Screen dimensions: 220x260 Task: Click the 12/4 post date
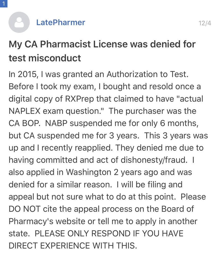click(x=205, y=23)
